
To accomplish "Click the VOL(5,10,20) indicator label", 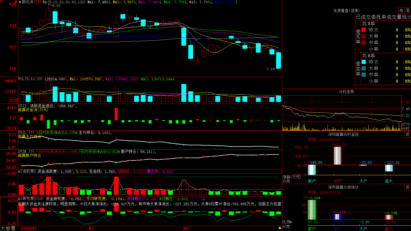I will coord(30,79).
